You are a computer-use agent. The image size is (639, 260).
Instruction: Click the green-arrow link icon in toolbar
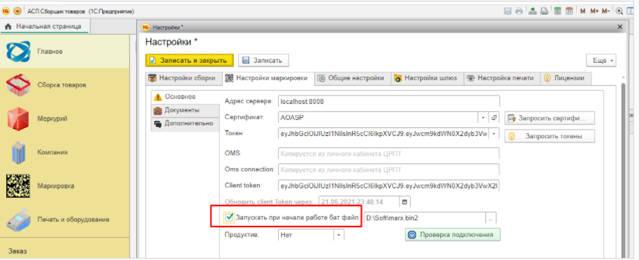[533, 11]
